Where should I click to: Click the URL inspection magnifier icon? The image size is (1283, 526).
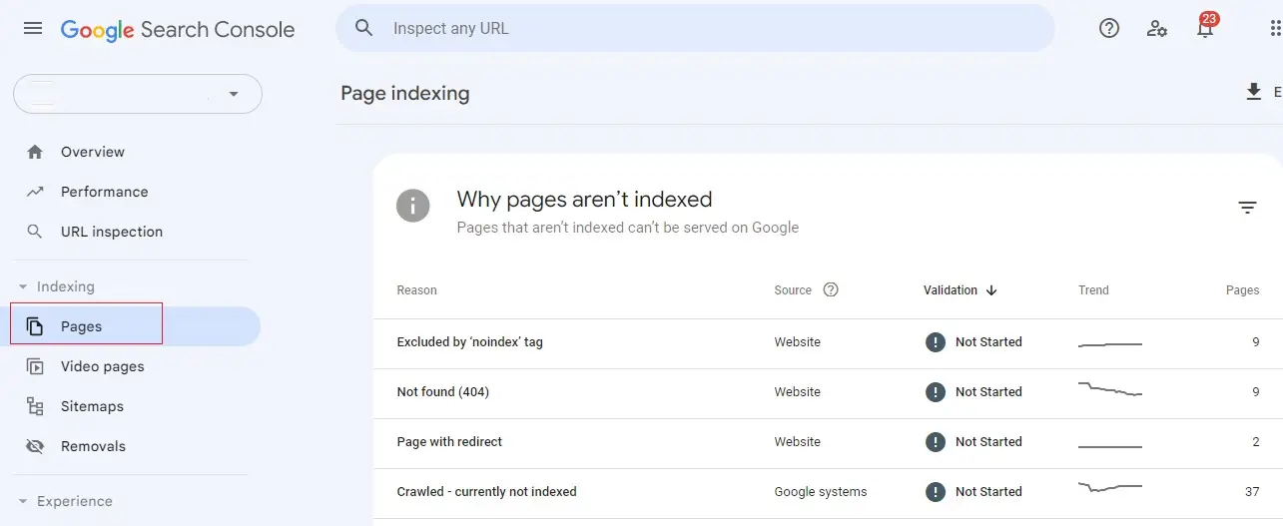[35, 232]
